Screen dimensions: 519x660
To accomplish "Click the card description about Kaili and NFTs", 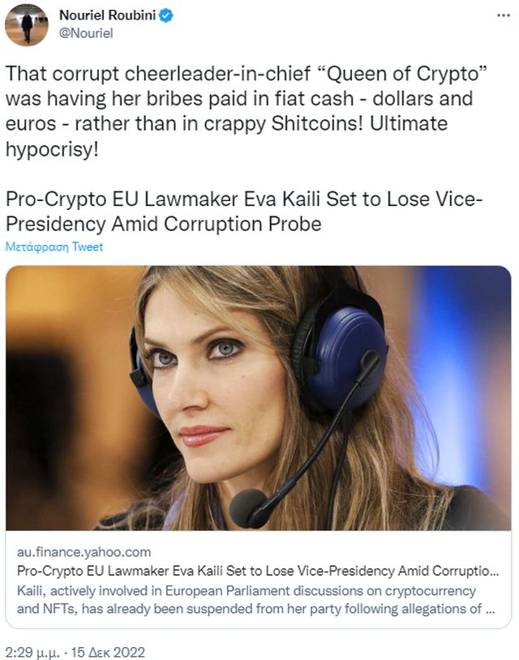I will (255, 600).
